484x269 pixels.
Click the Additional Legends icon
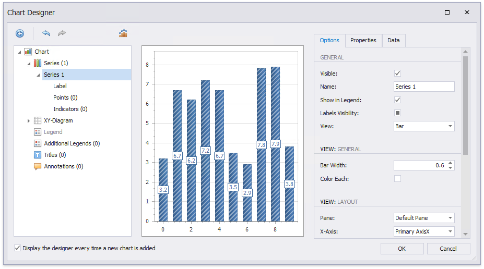[x=38, y=143]
